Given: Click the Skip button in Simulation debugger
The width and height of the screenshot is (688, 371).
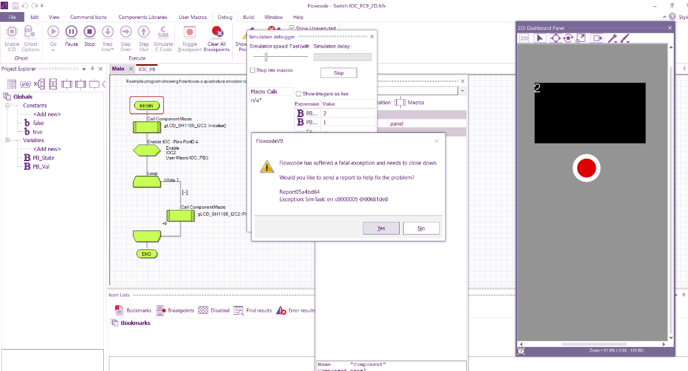Looking at the screenshot, I should click(338, 73).
